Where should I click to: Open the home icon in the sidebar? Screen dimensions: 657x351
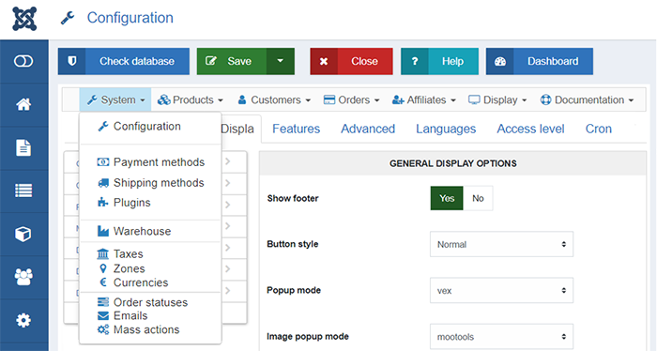(23, 104)
